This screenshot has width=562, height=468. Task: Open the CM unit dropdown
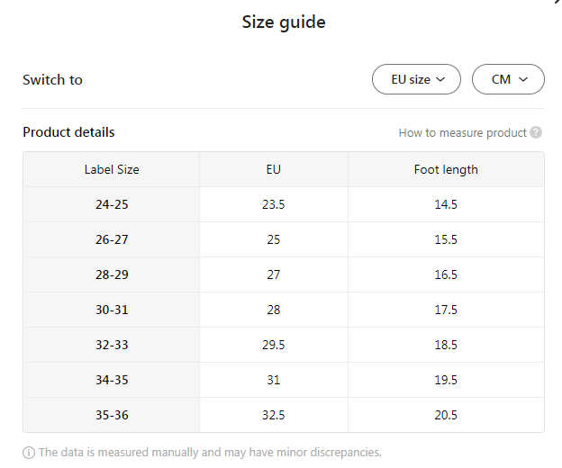click(508, 79)
